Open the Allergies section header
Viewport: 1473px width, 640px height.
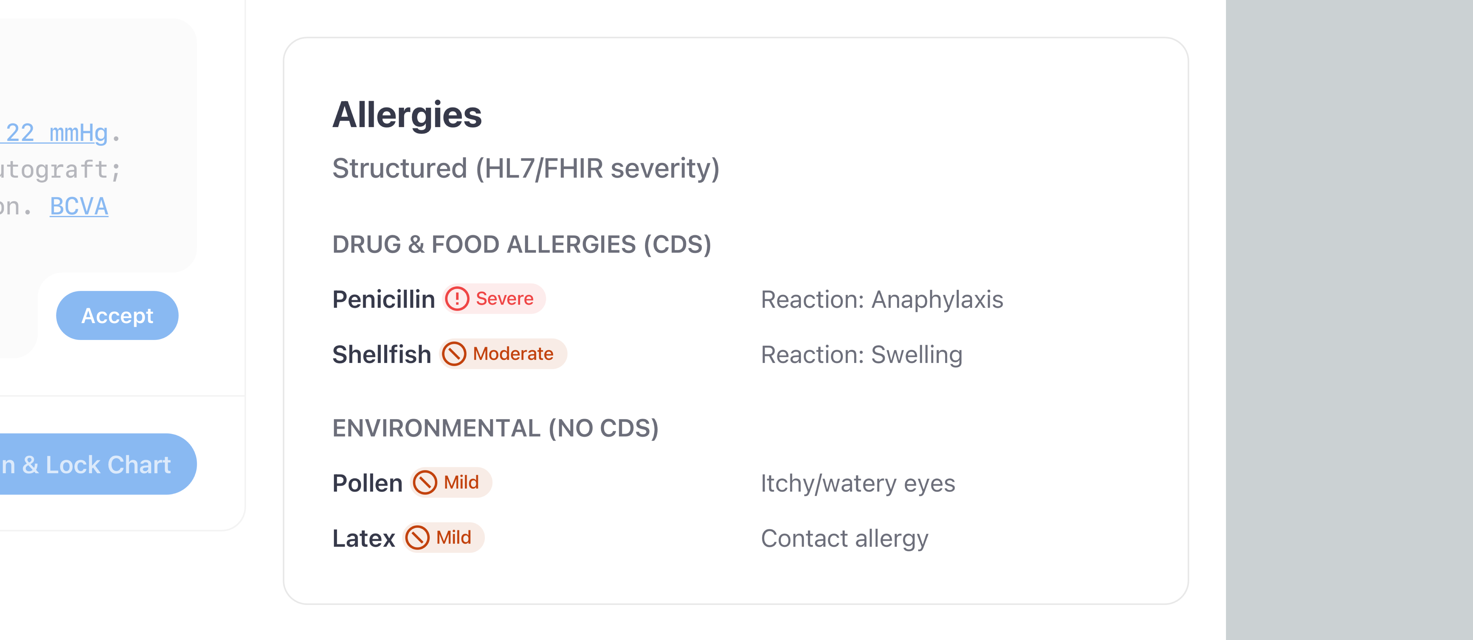[407, 115]
